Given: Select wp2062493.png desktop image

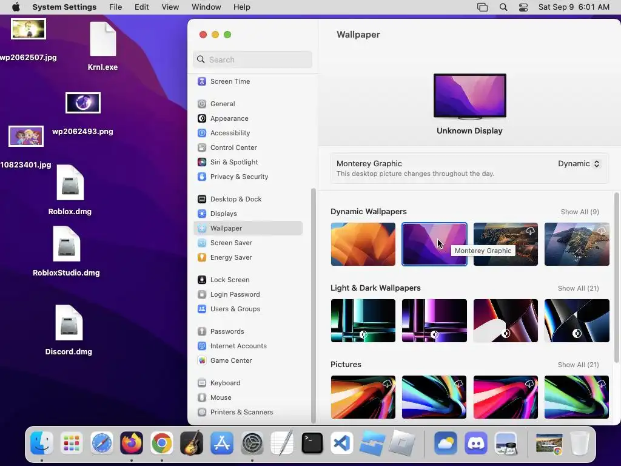Looking at the screenshot, I should [x=82, y=114].
